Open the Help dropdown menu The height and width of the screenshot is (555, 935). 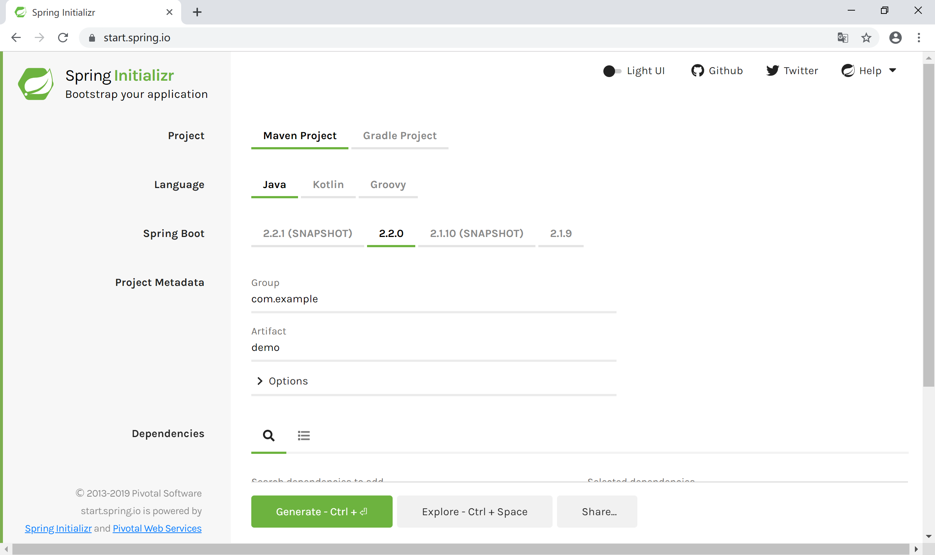pyautogui.click(x=869, y=71)
